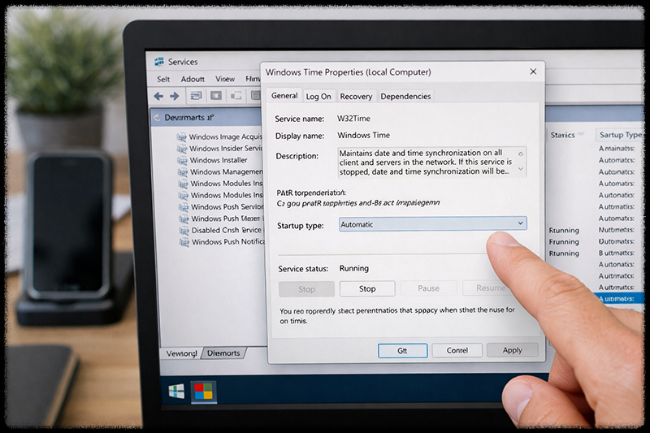
Task: Confirm with the Git button
Action: [402, 351]
